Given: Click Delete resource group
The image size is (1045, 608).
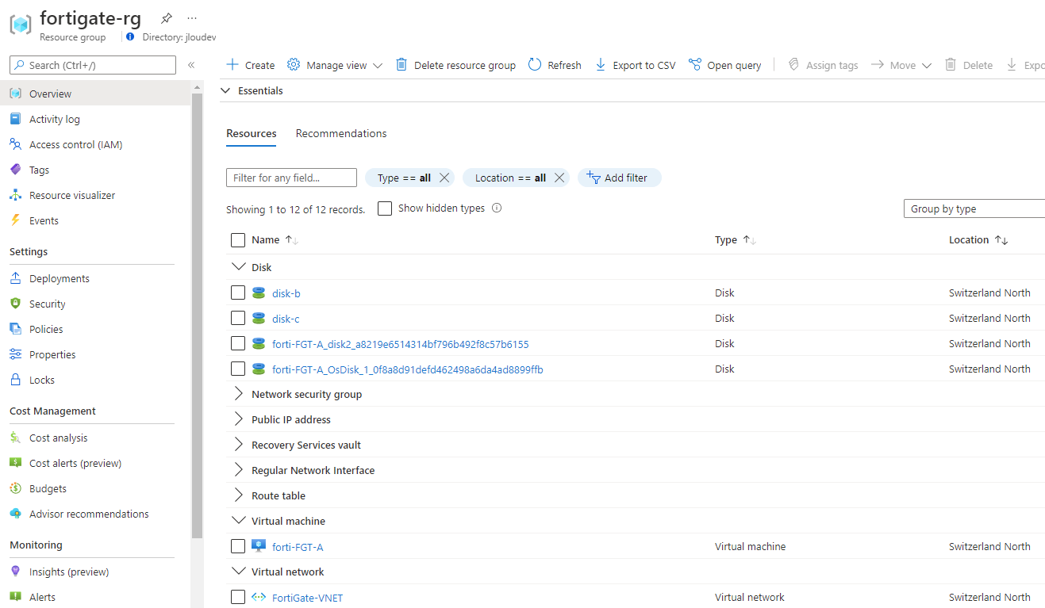Looking at the screenshot, I should click(455, 65).
